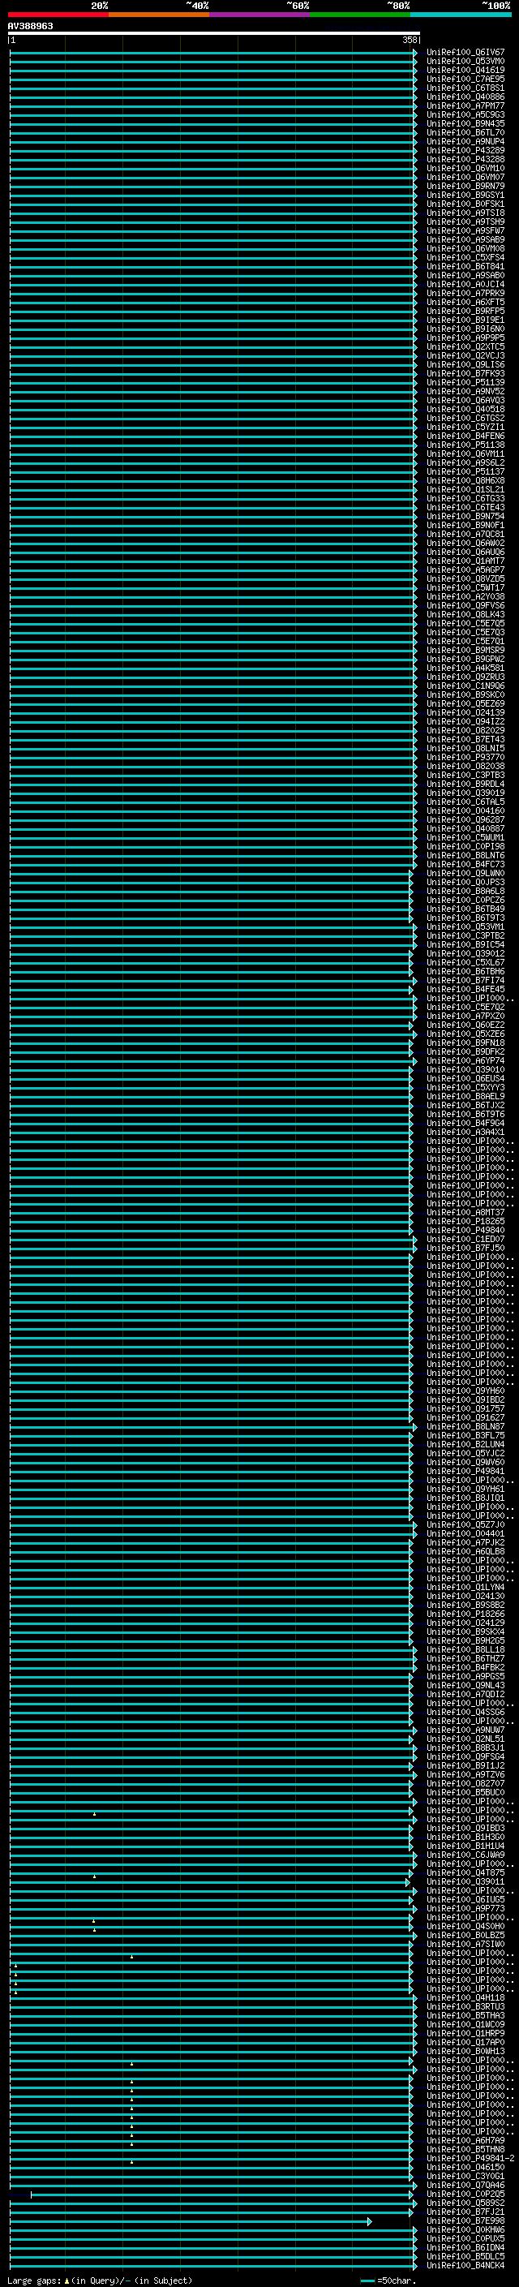Select the UniRef100_A7PXZ0 label
Image resolution: width=519 pixels, height=2287 pixels.
465,1017
